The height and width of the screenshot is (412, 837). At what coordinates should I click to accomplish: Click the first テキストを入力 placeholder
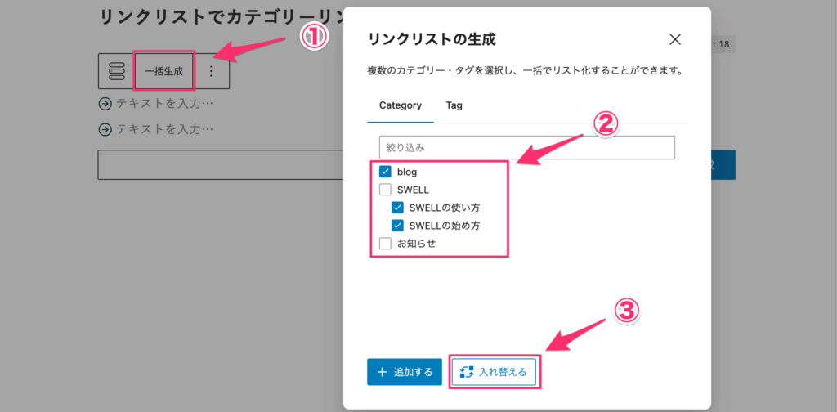click(164, 104)
